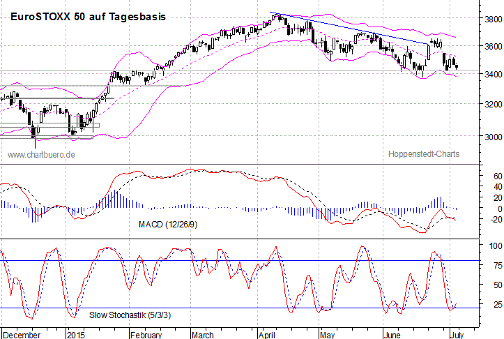Image resolution: width=504 pixels, height=339 pixels.
Task: Click the '2015' date axis label
Action: pos(76,335)
